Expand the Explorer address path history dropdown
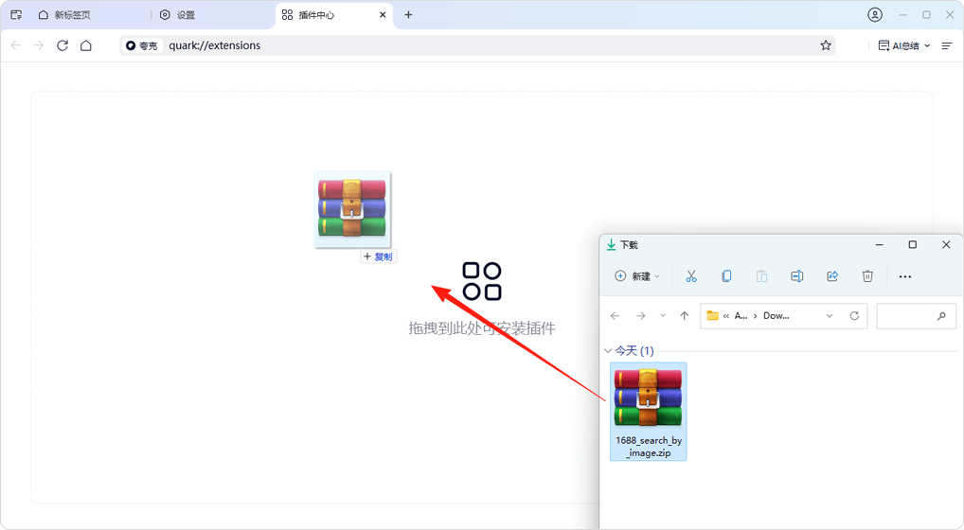Image resolution: width=964 pixels, height=530 pixels. pyautogui.click(x=830, y=316)
